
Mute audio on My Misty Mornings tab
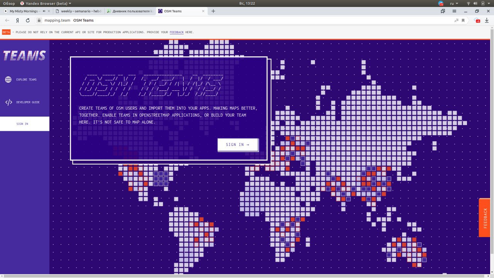pos(44,11)
